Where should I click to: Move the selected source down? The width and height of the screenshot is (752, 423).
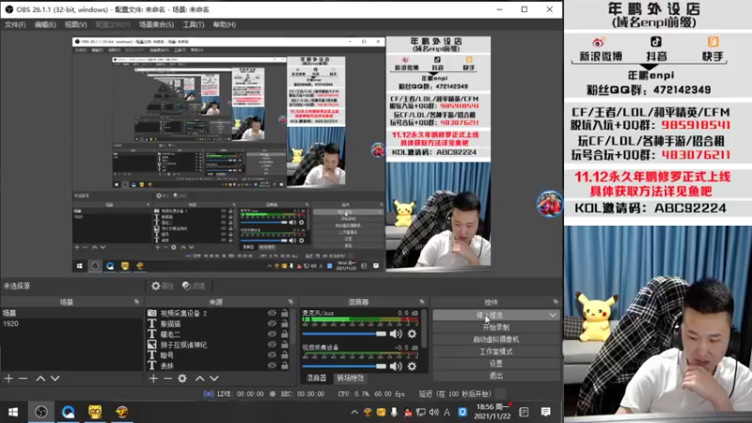click(214, 379)
